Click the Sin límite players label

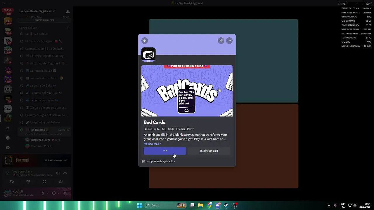(152, 129)
